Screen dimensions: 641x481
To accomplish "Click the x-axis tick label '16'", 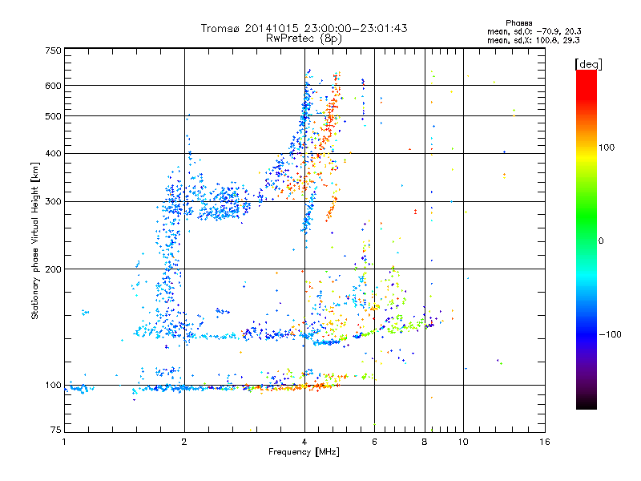I will click(x=545, y=442).
